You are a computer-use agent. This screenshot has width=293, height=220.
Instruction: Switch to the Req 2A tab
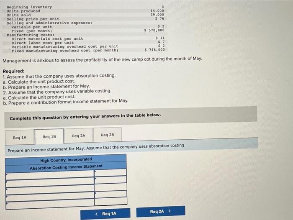pos(79,136)
